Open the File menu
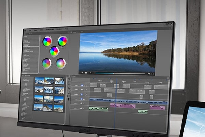The image size is (205, 137). 25,28
